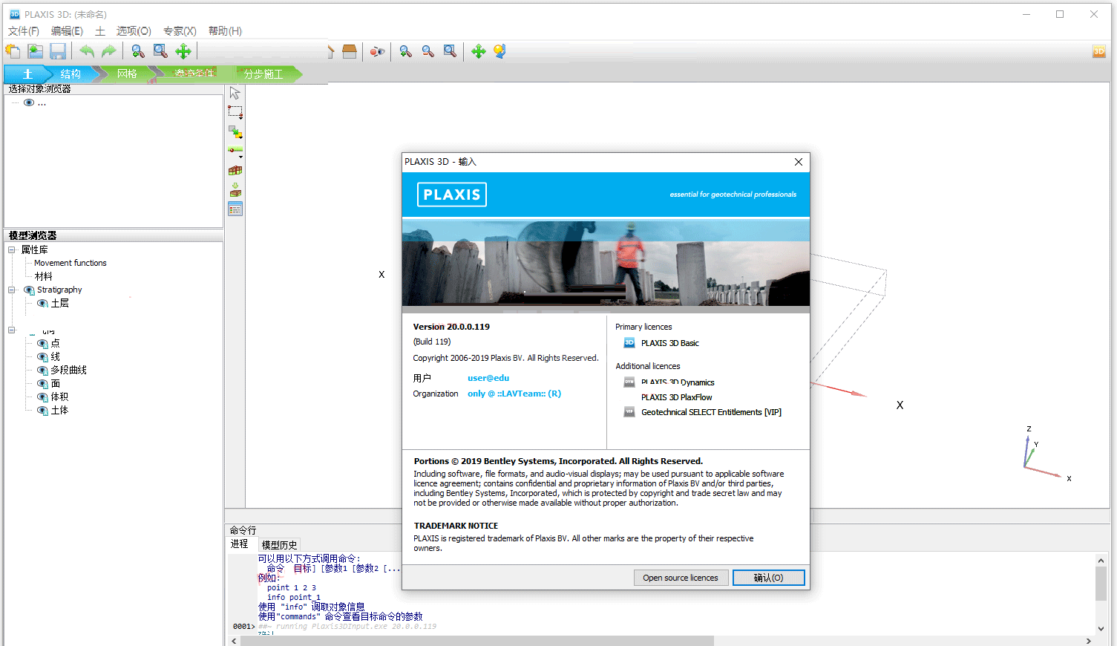1117x646 pixels.
Task: Click the user@edu link
Action: point(488,378)
